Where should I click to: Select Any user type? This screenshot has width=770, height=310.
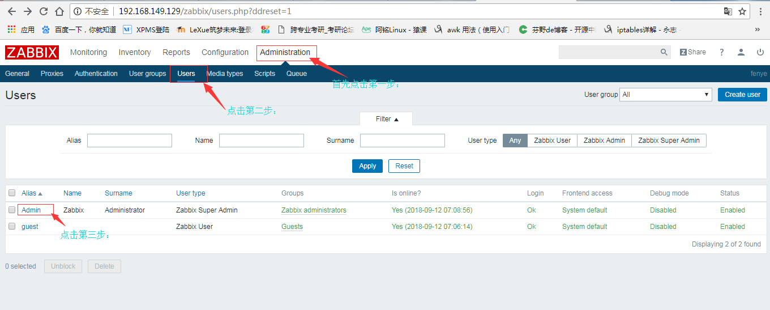(x=515, y=141)
